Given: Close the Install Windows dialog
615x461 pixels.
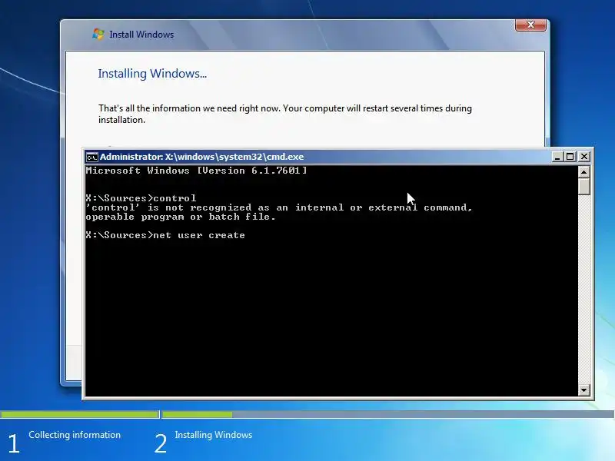Looking at the screenshot, I should click(530, 25).
